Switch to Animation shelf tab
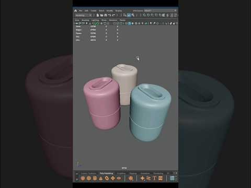 coord(145,173)
